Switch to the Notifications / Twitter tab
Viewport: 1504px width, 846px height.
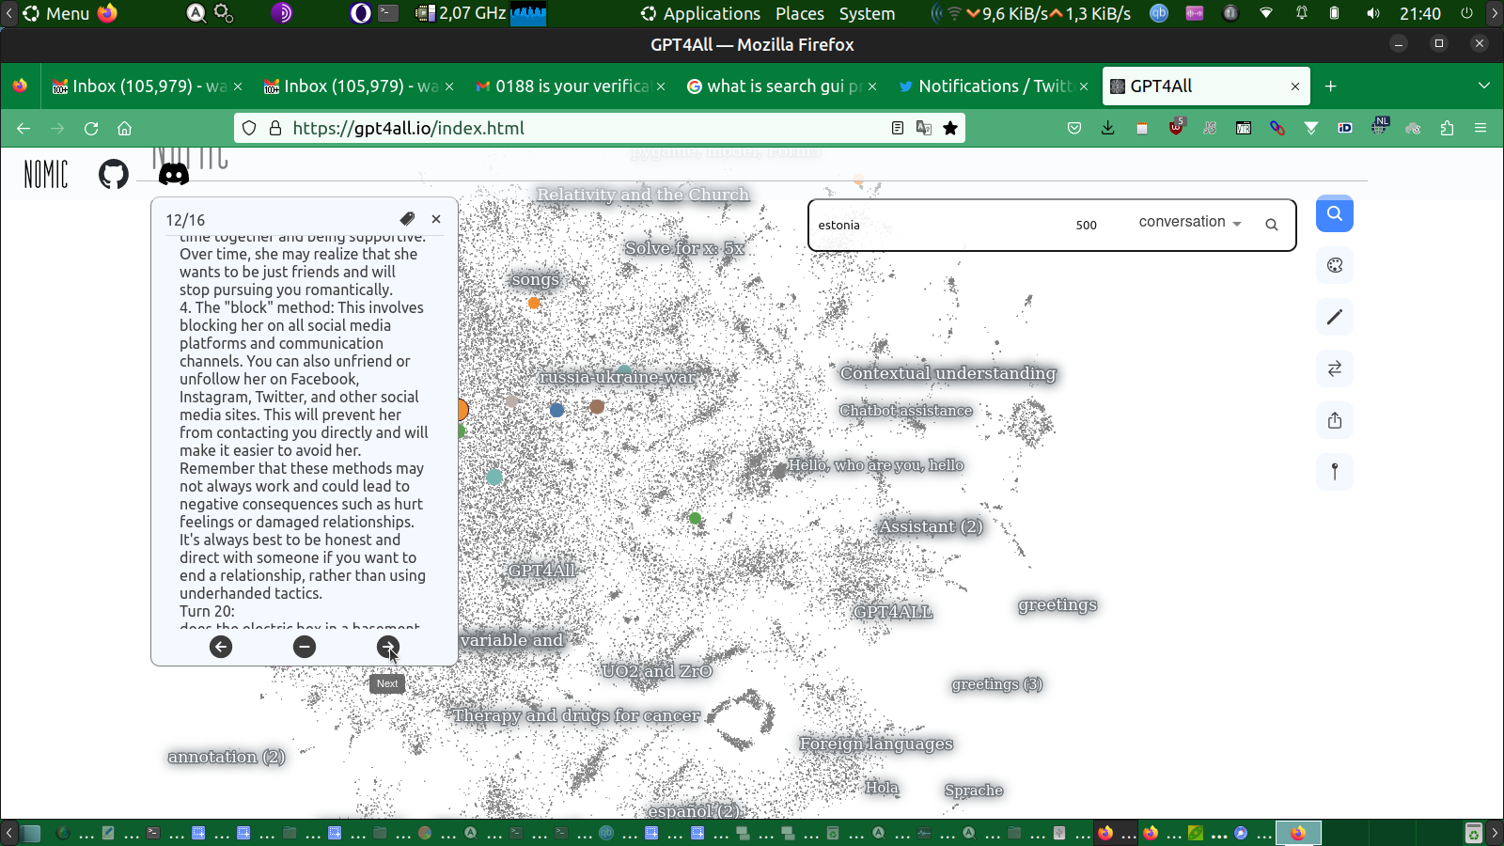[995, 86]
